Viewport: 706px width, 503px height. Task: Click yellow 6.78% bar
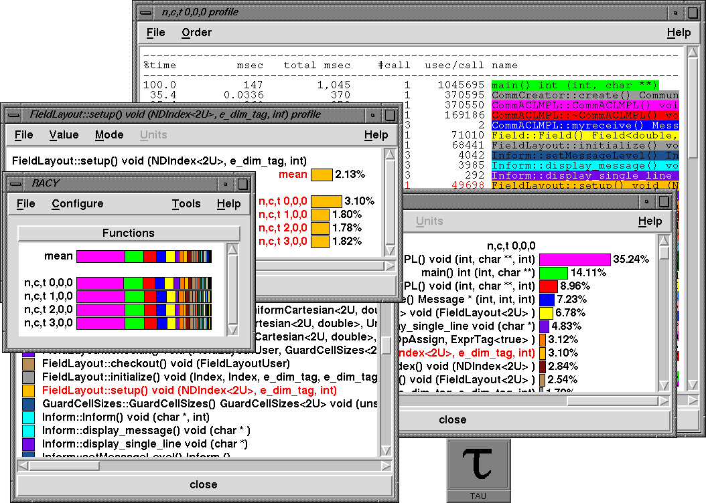tap(546, 313)
